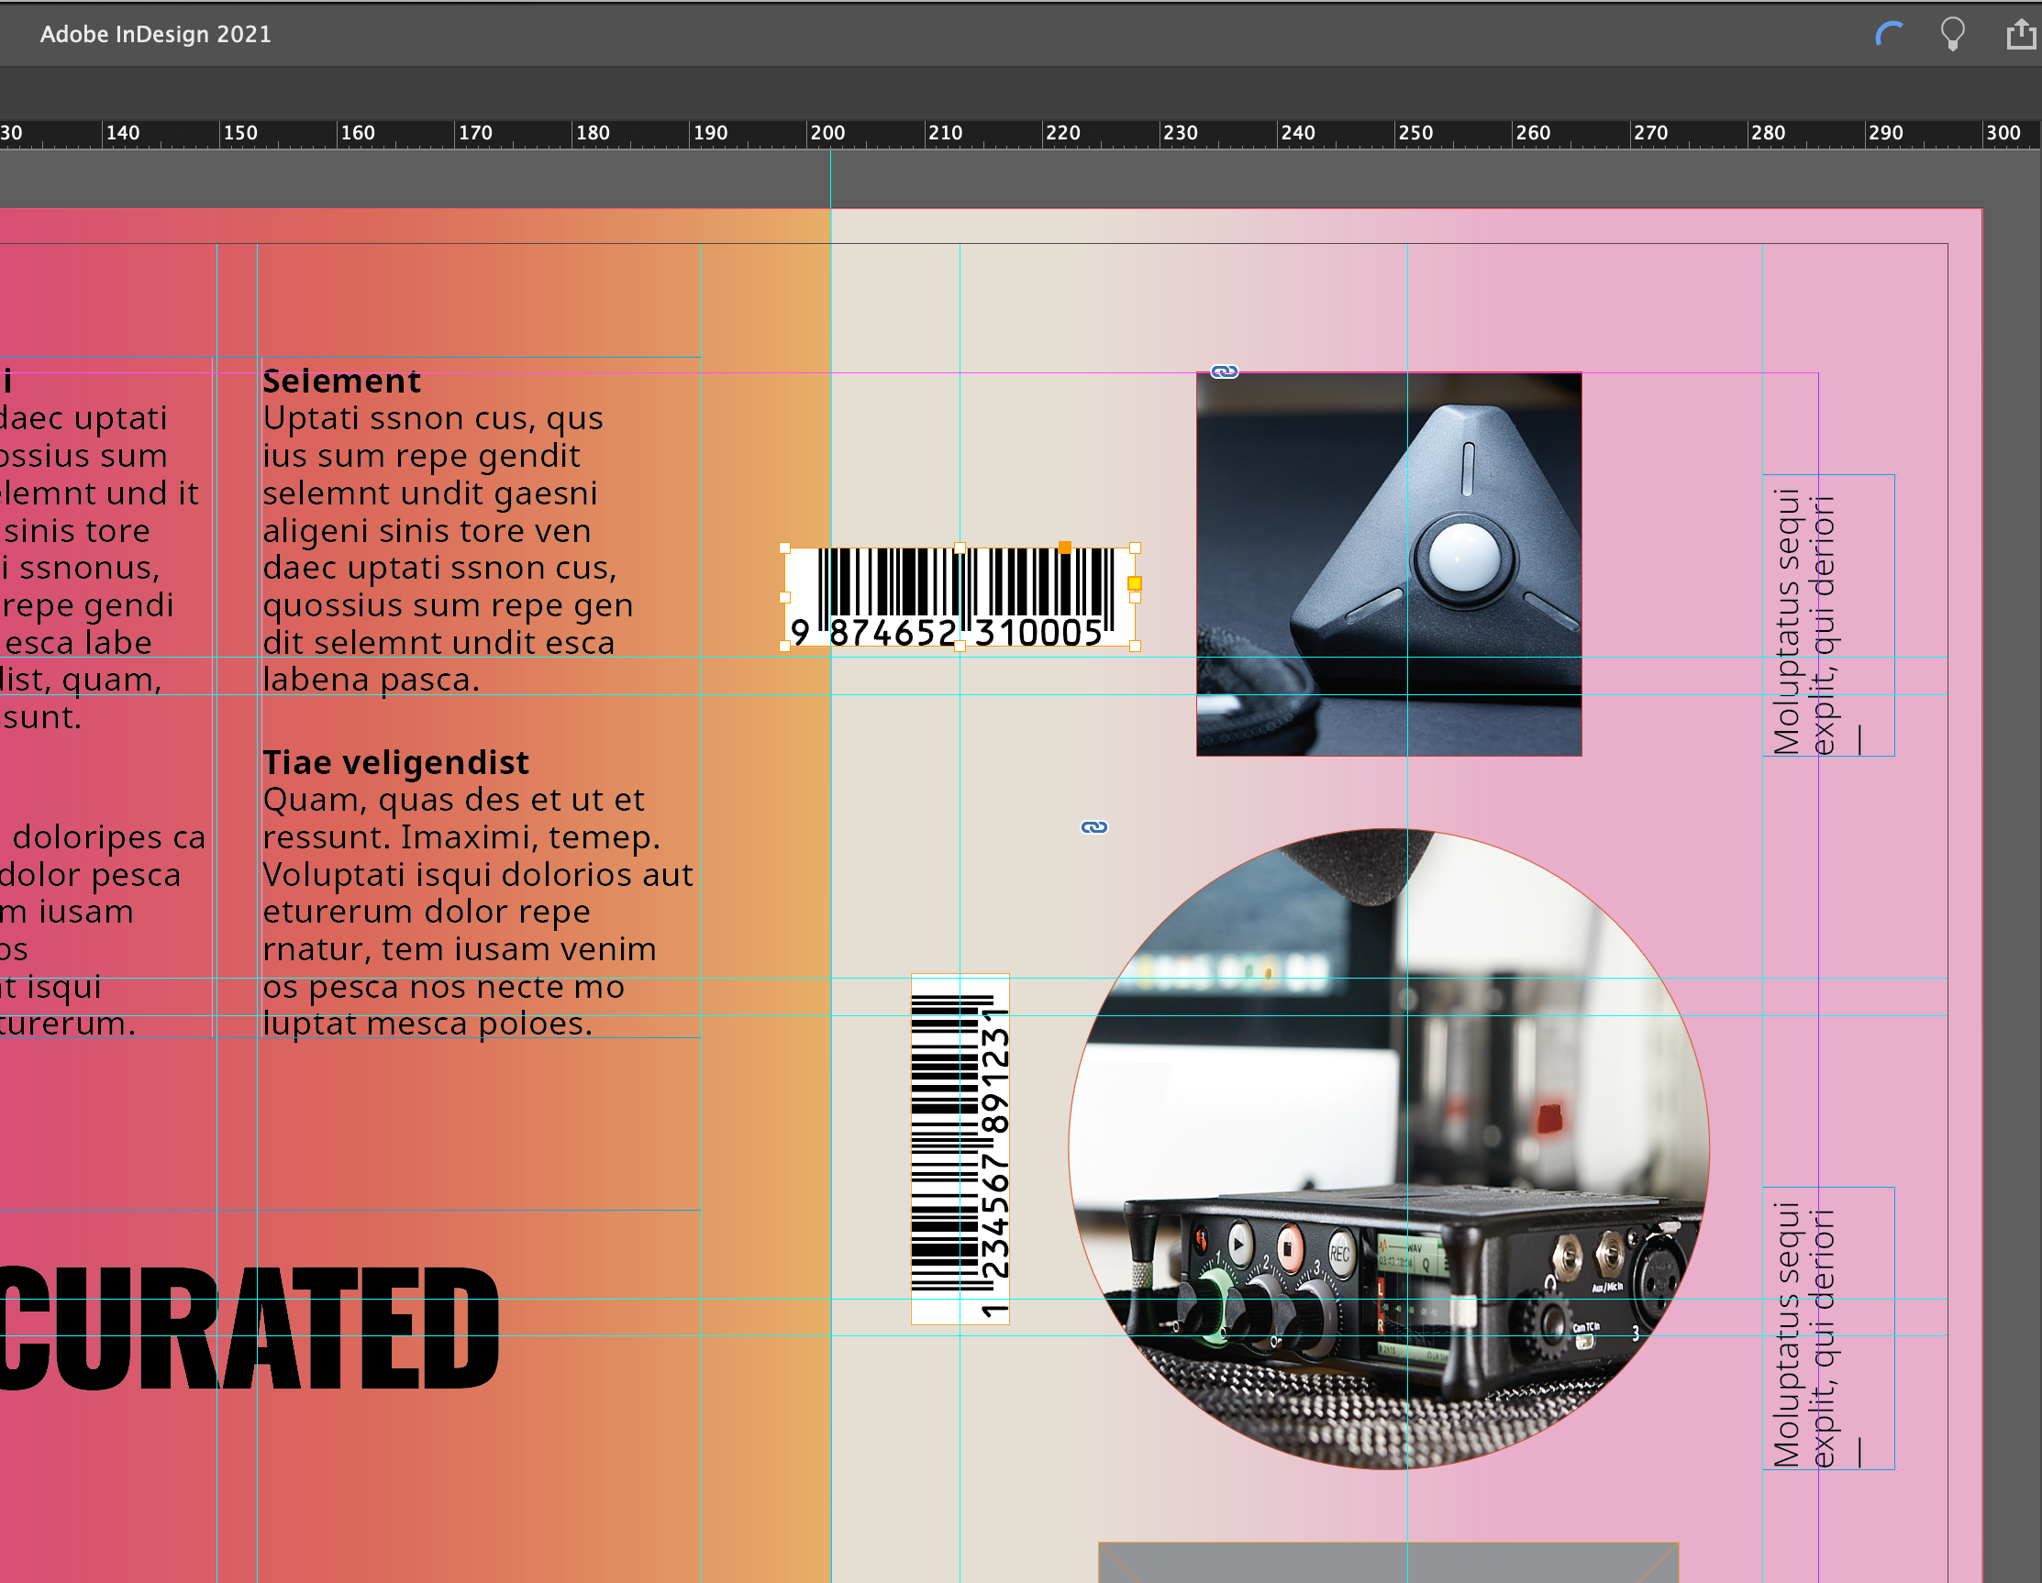The image size is (2042, 1583).
Task: Select the trackball photo frame
Action: click(x=1389, y=564)
